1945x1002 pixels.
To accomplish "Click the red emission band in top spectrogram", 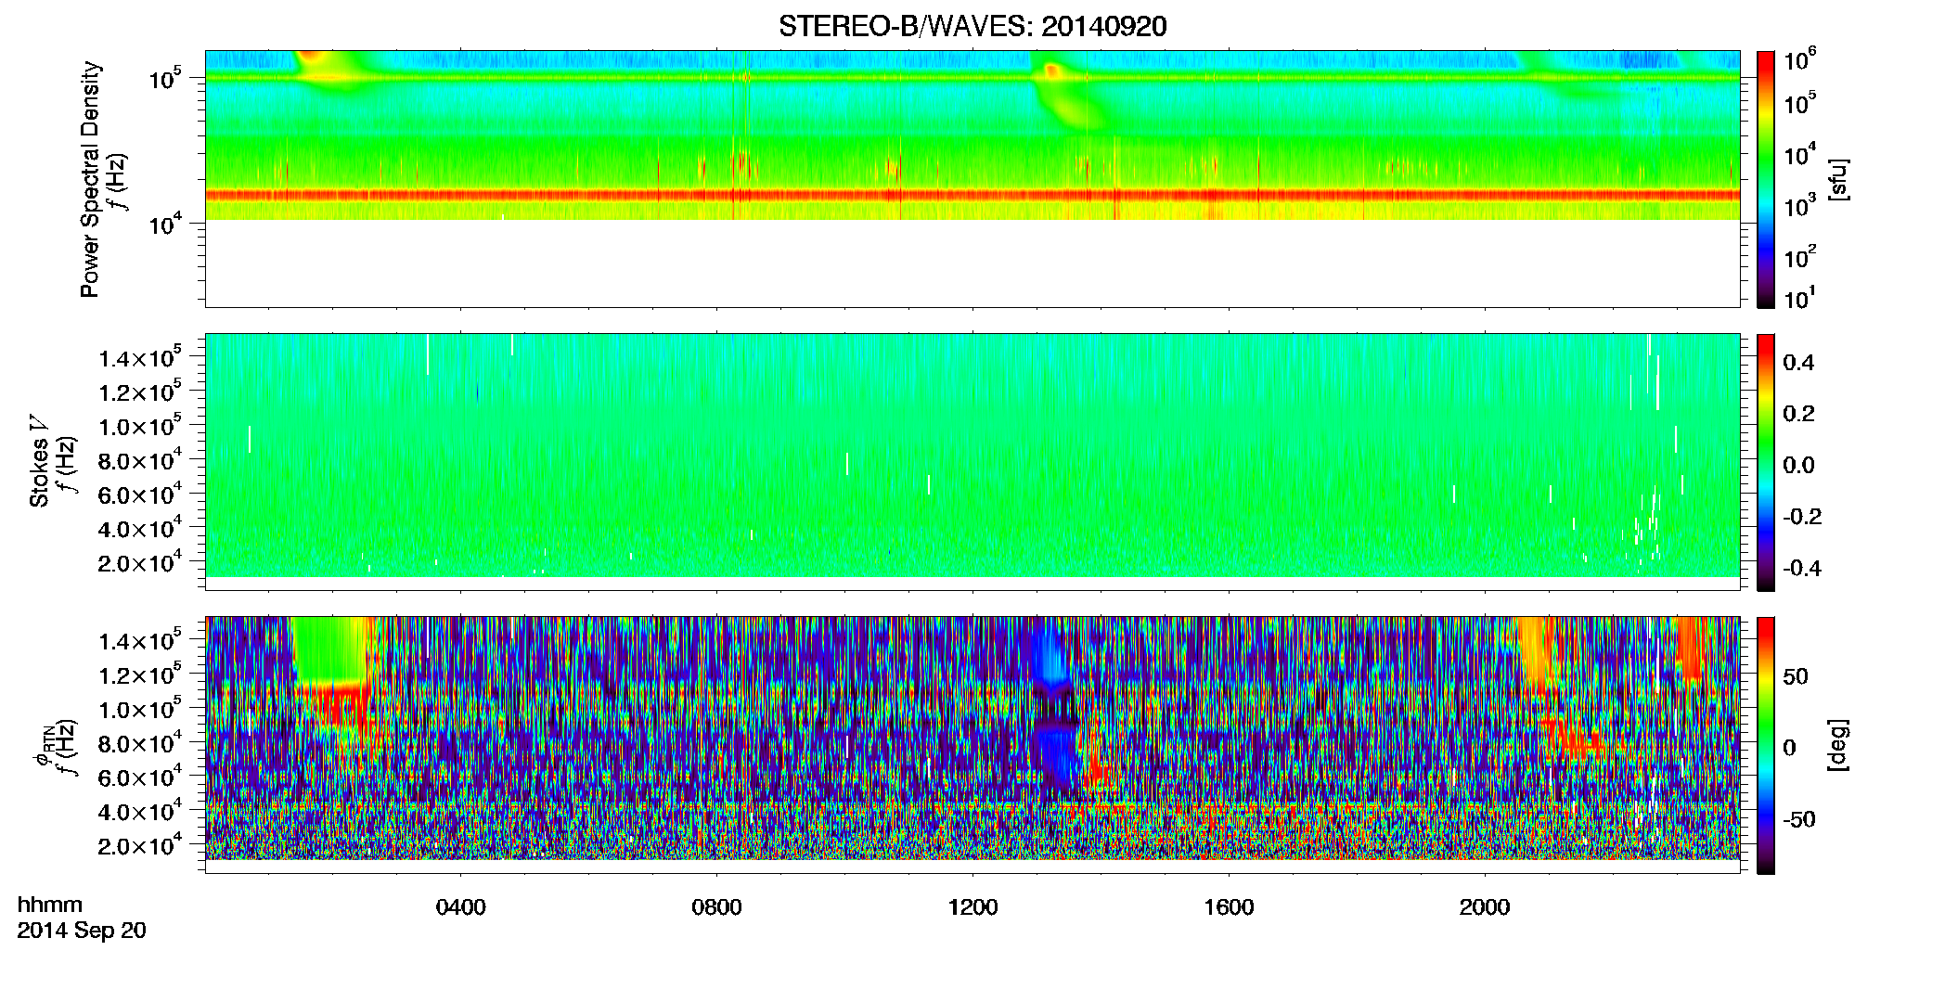I will click(x=972, y=195).
